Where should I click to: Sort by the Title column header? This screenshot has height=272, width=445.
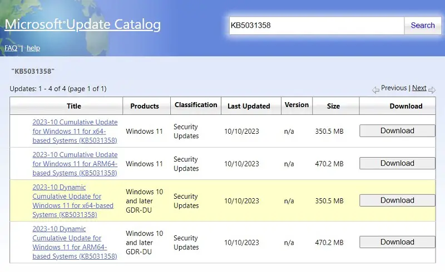[74, 106]
